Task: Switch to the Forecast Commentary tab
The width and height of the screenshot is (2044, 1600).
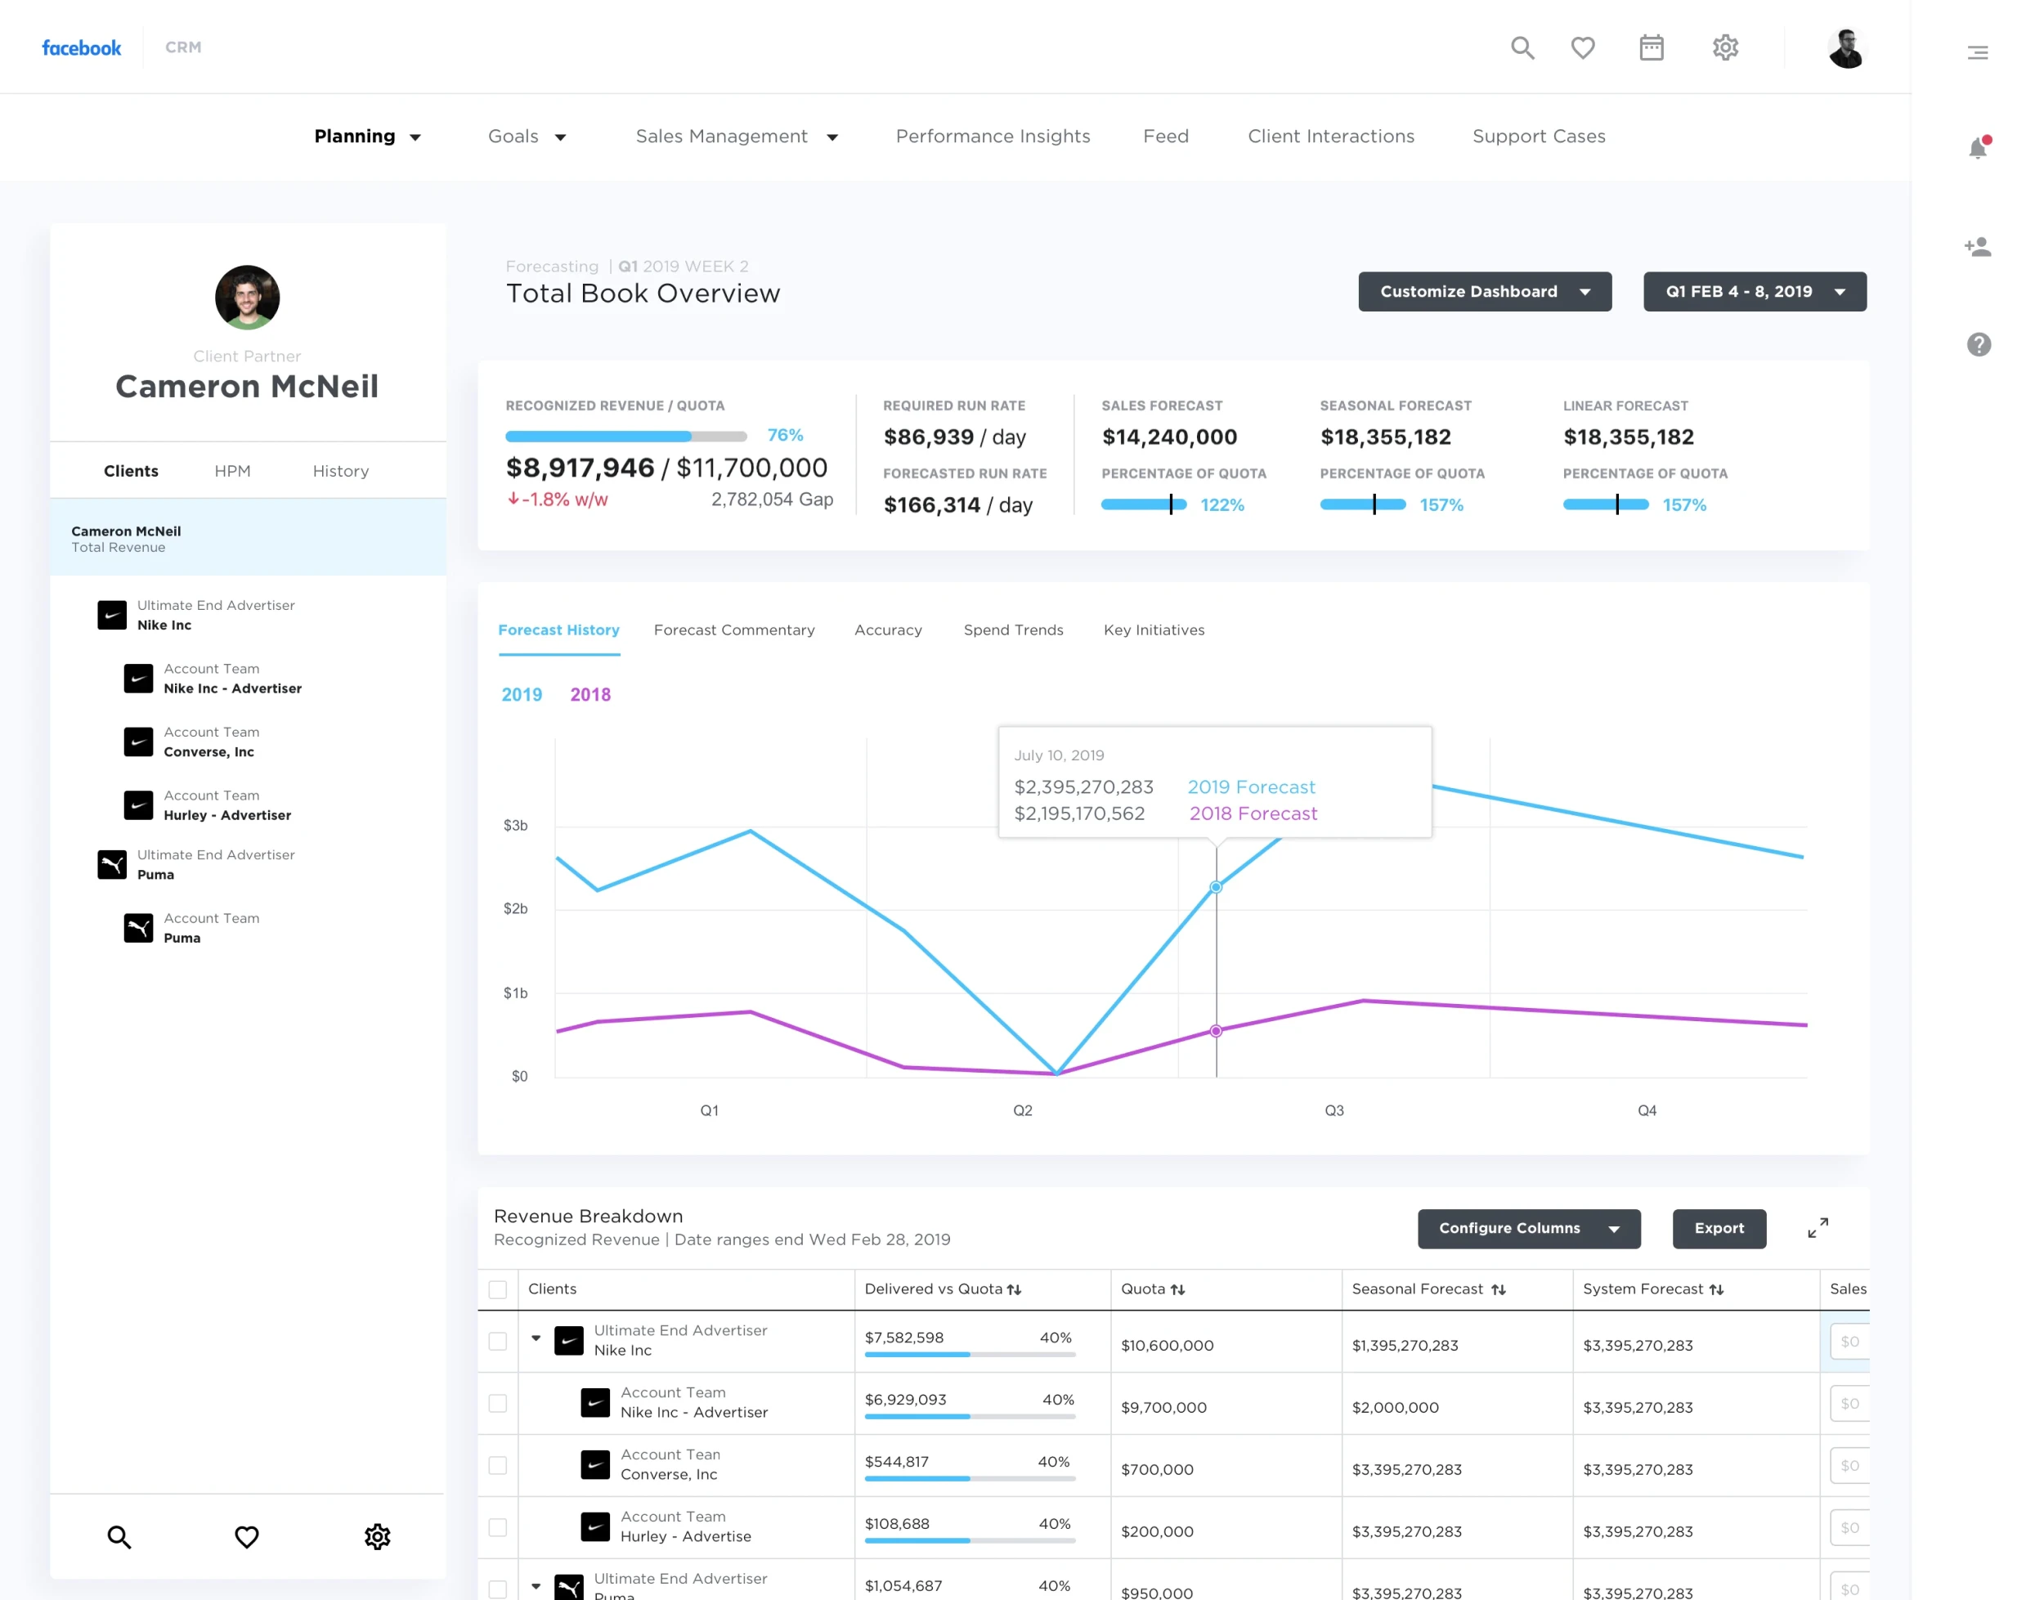Action: (x=733, y=630)
